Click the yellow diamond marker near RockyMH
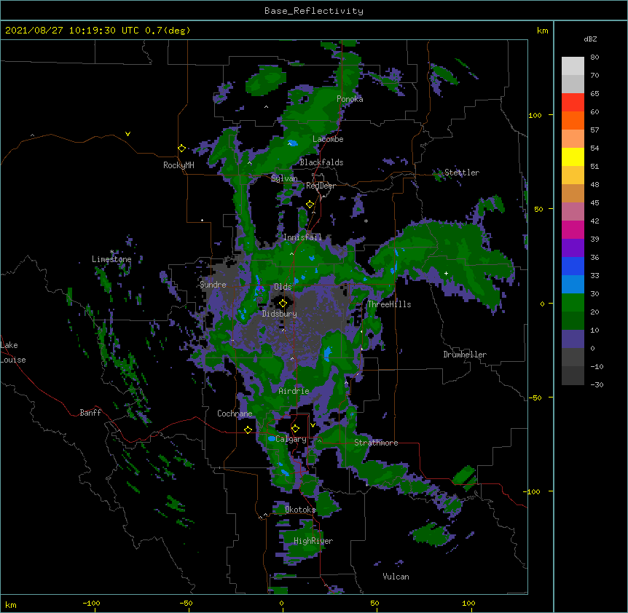Image resolution: width=628 pixels, height=613 pixels. (181, 149)
